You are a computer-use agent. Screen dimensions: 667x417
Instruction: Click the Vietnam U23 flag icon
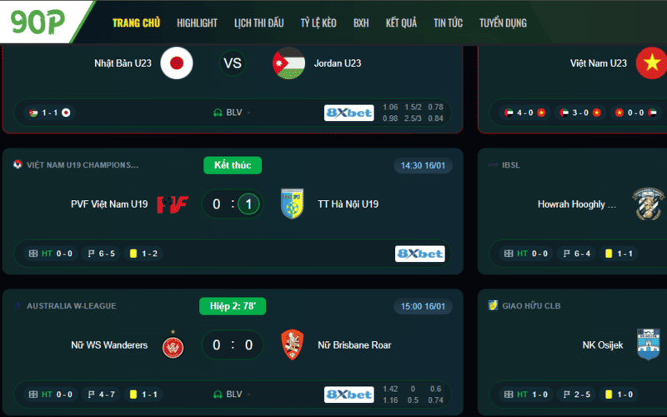point(649,63)
